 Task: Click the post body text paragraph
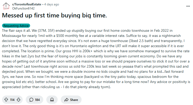tap(96, 59)
